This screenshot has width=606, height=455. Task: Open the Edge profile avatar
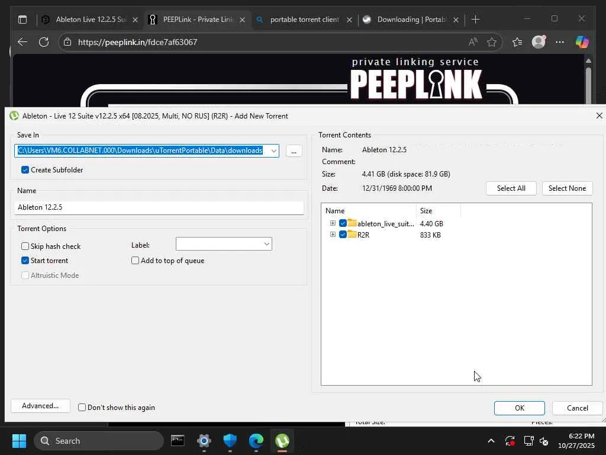pyautogui.click(x=539, y=42)
